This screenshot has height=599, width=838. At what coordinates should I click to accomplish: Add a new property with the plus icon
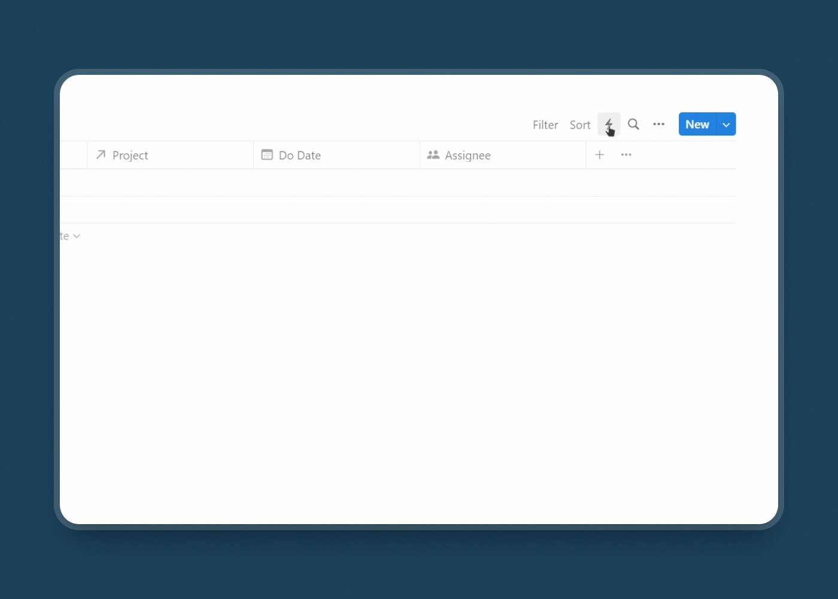point(599,155)
